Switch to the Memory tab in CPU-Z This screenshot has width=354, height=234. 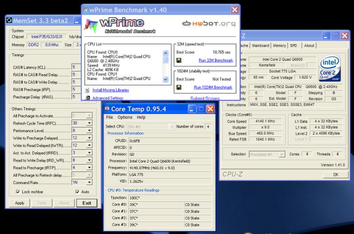click(280, 46)
